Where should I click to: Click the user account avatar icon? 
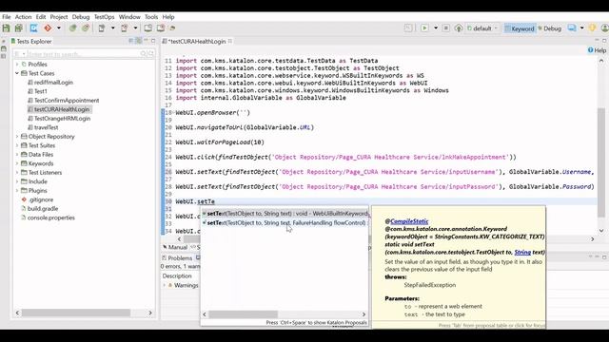[604, 28]
